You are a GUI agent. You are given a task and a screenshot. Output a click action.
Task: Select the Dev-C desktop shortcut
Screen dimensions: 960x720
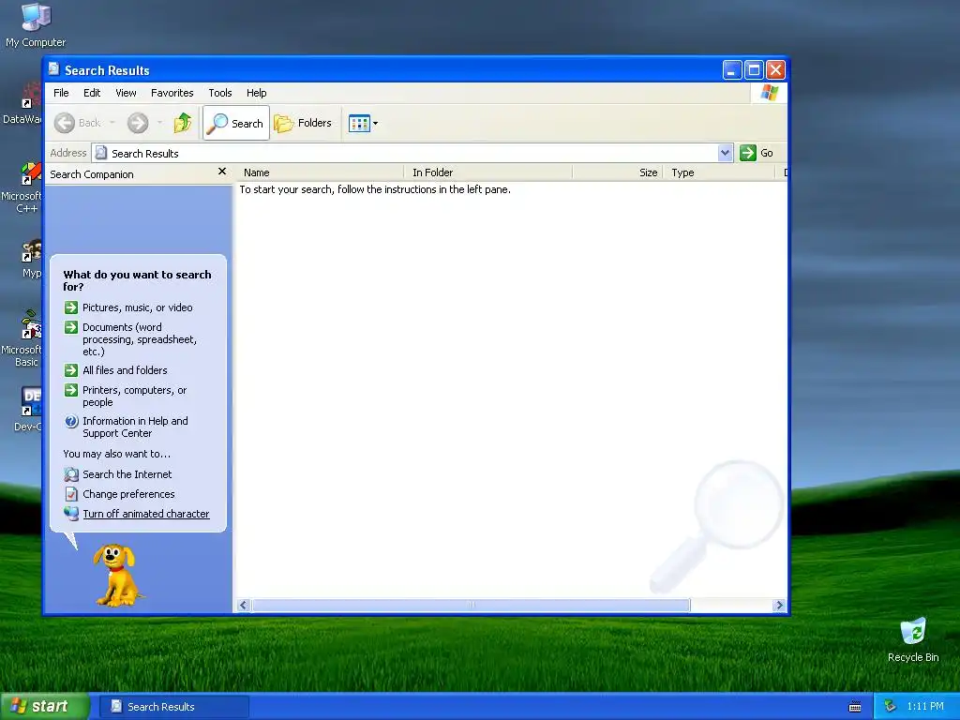tap(28, 409)
